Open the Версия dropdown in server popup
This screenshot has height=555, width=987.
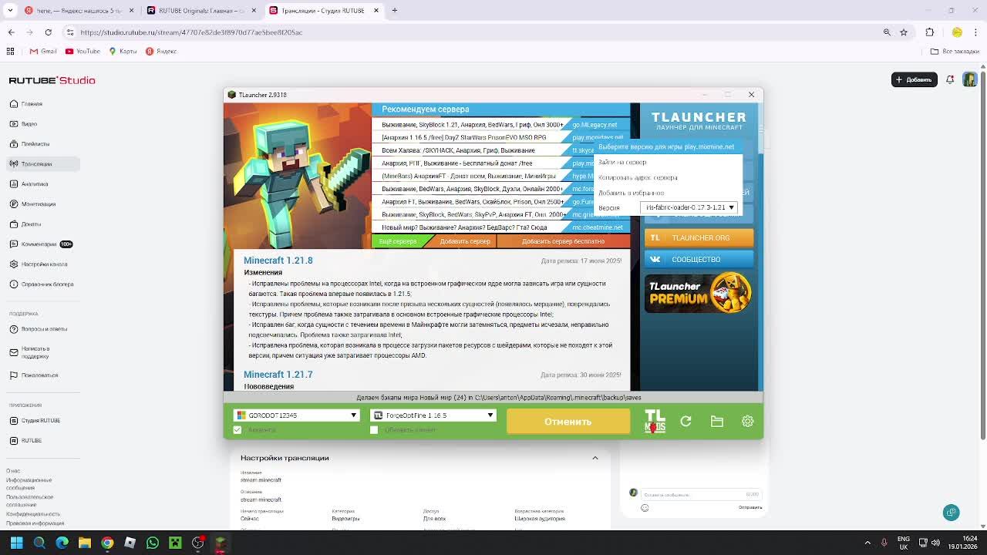(689, 207)
